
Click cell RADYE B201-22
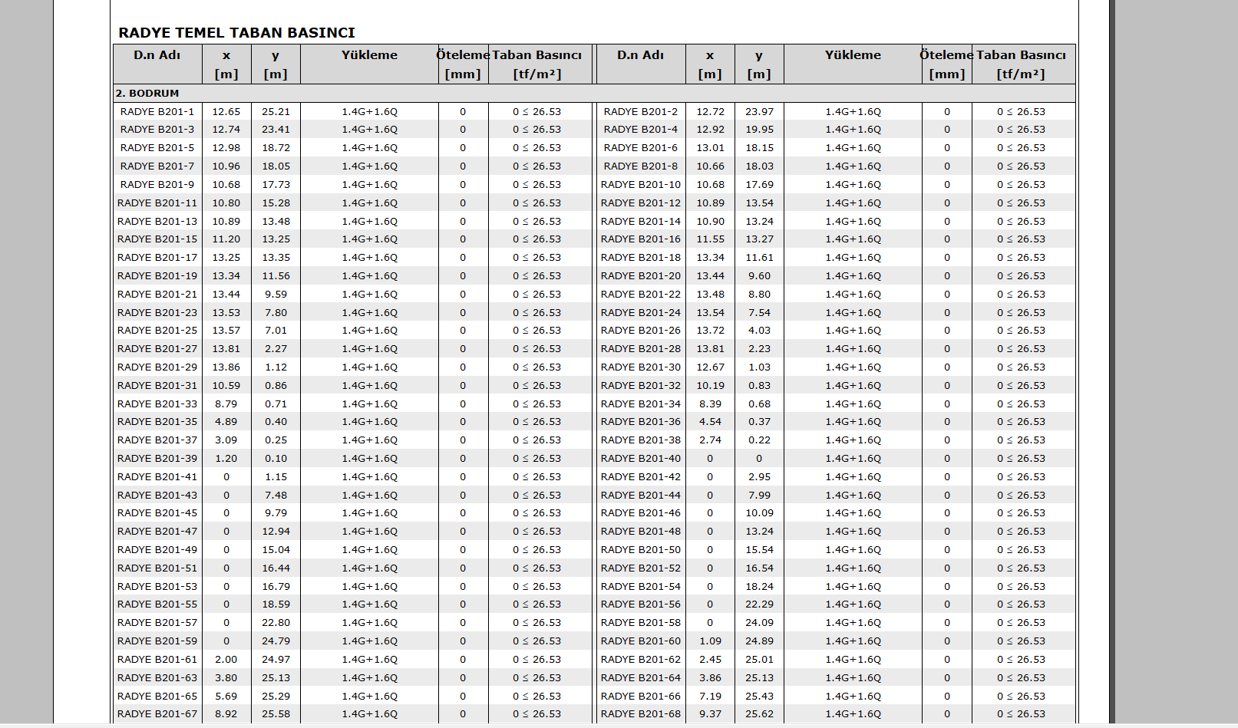tap(641, 294)
